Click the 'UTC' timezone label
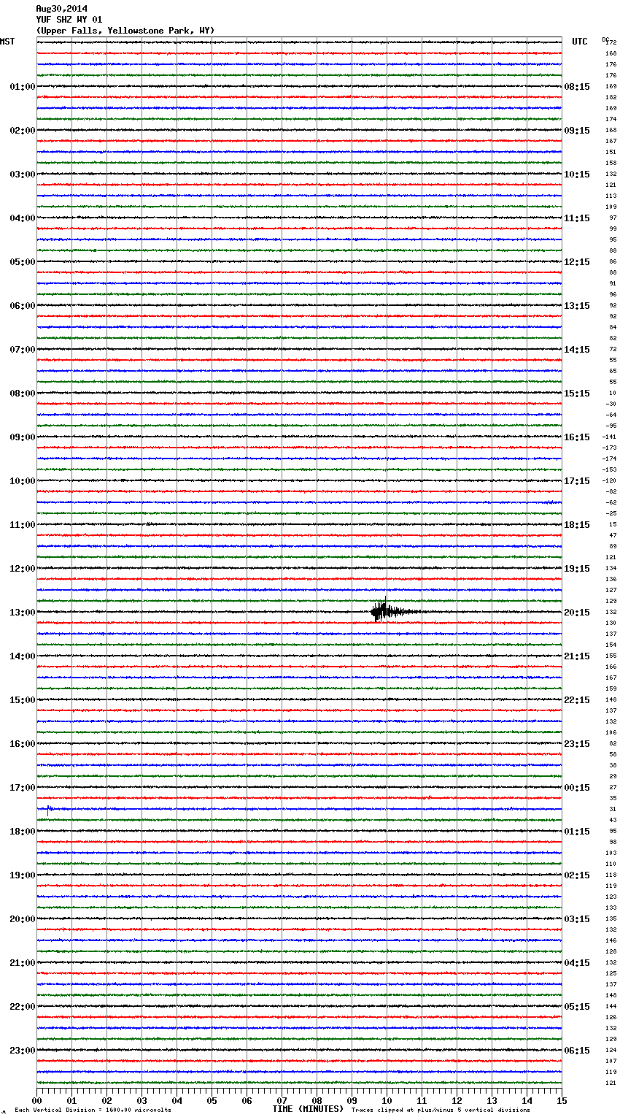This screenshot has width=620, height=1120. tap(580, 42)
